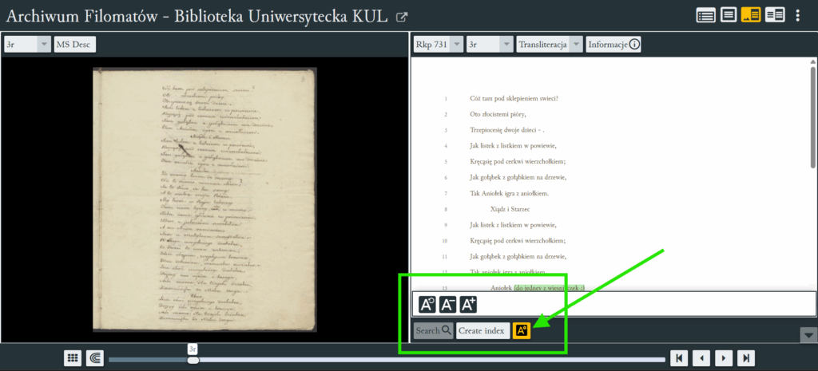
Task: Open the left panel 3r page selector
Action: pos(27,45)
